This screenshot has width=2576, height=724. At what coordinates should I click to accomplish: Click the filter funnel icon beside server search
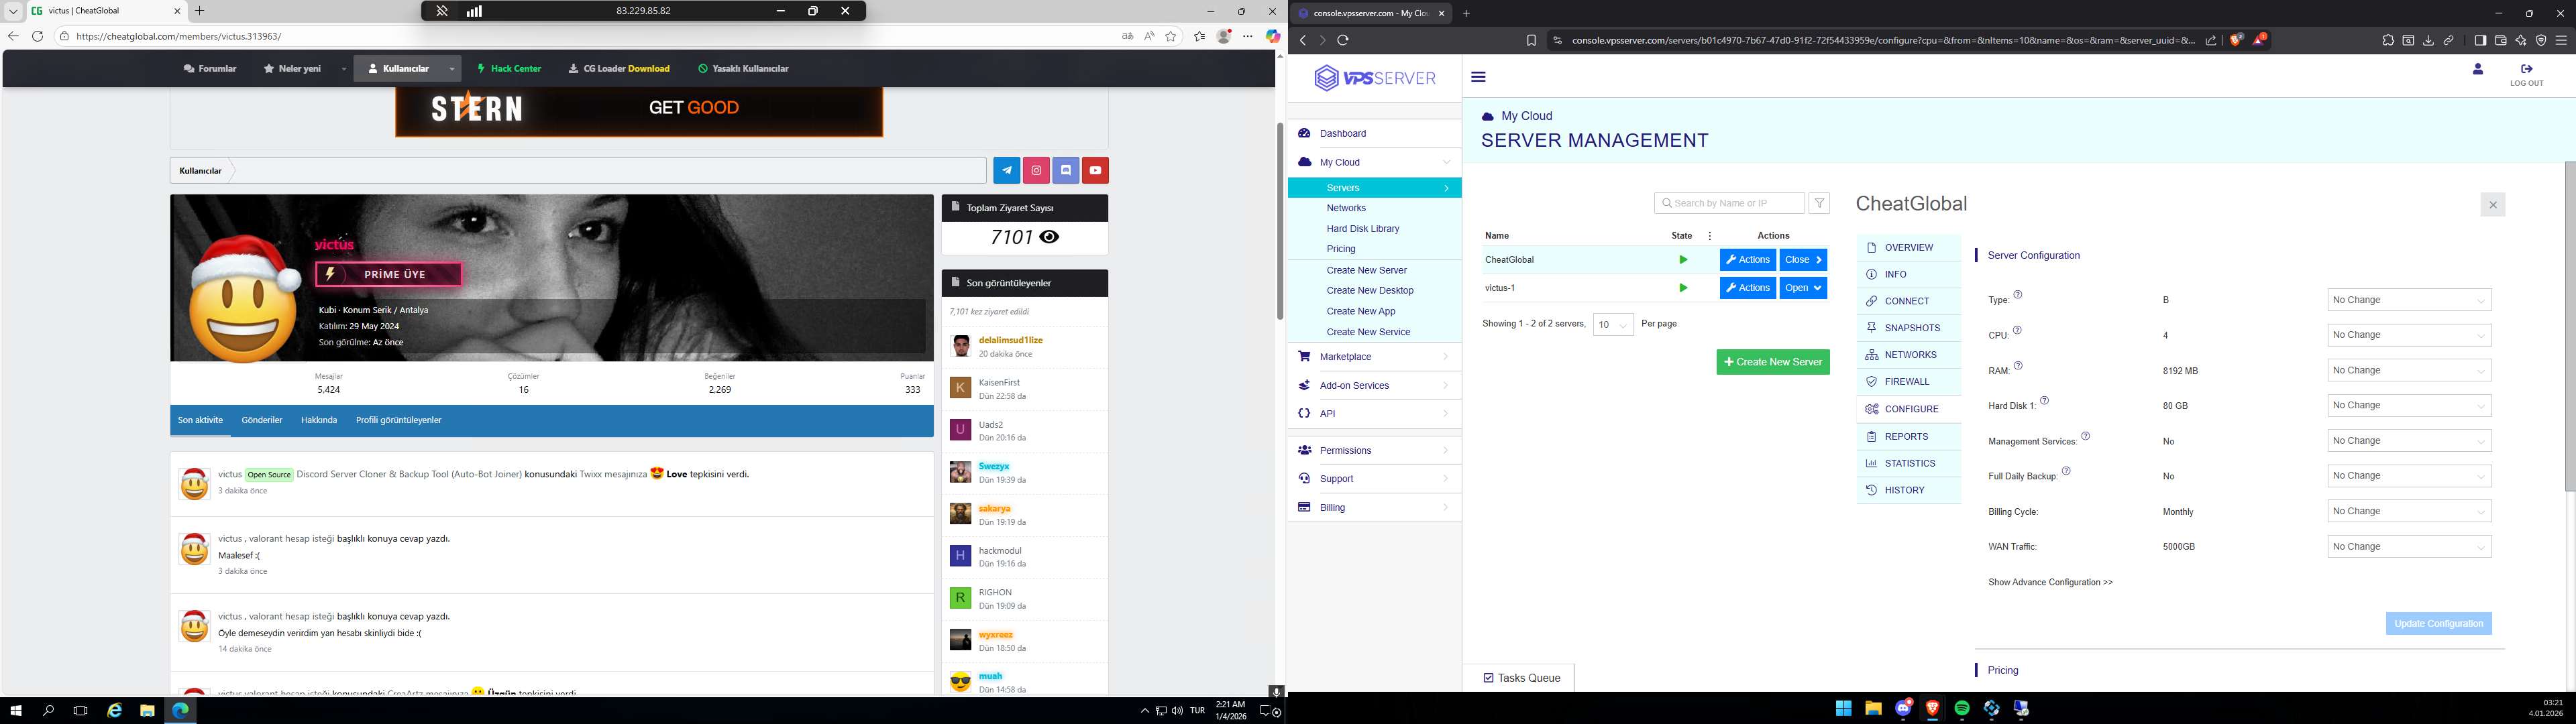pyautogui.click(x=1820, y=203)
